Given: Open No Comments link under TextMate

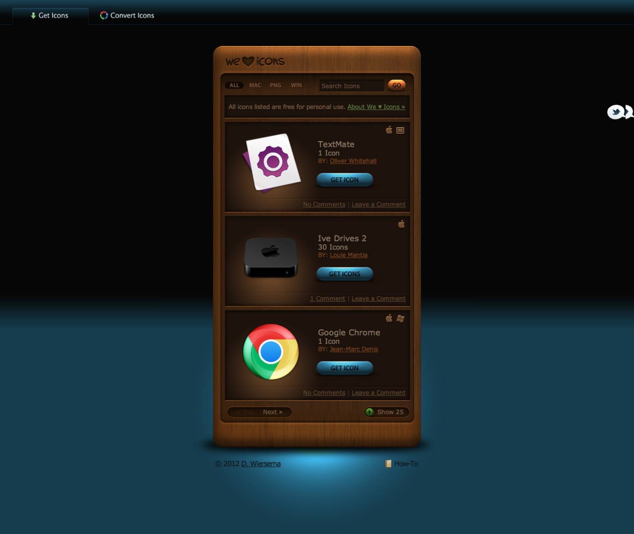Looking at the screenshot, I should (x=324, y=204).
